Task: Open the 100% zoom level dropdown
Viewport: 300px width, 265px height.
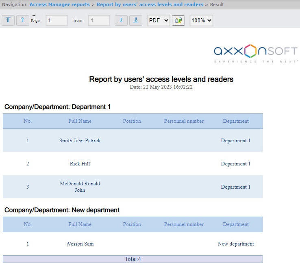Action: (x=201, y=20)
